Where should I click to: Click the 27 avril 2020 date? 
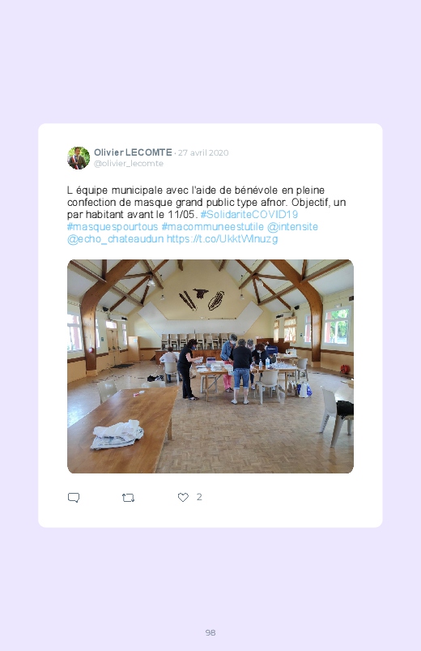click(203, 152)
